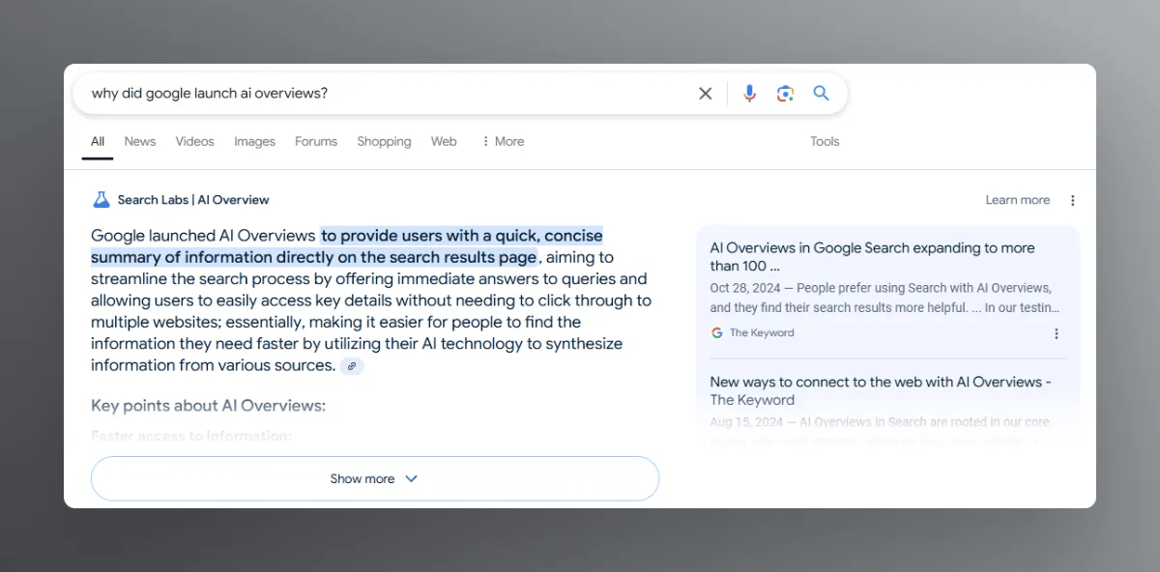
Task: Start voice search with microphone icon
Action: (749, 94)
